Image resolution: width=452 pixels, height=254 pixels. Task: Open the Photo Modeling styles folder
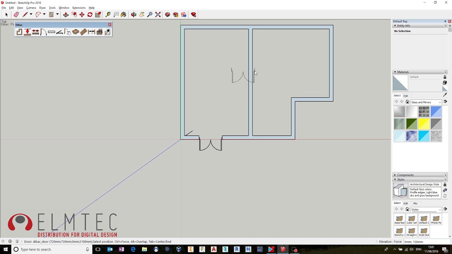(436, 220)
